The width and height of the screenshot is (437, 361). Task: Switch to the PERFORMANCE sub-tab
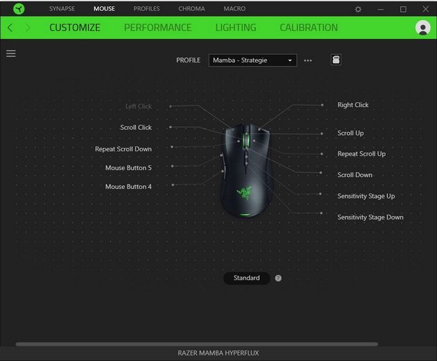coord(157,28)
